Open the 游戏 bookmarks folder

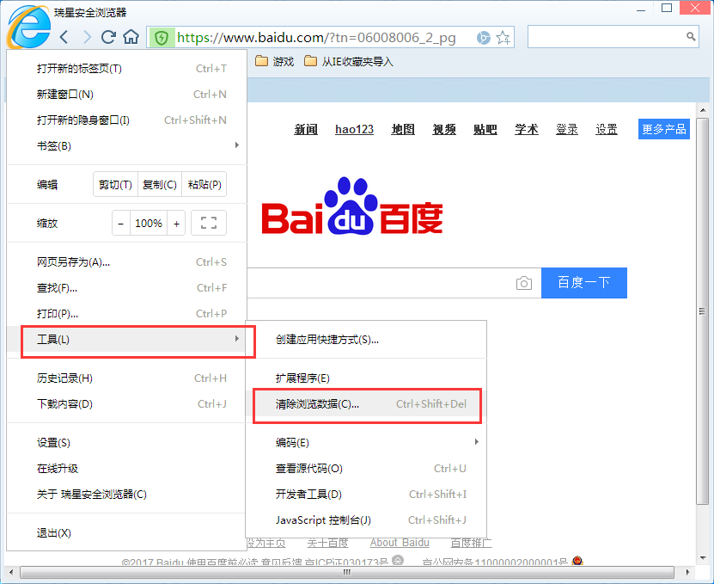[x=278, y=61]
